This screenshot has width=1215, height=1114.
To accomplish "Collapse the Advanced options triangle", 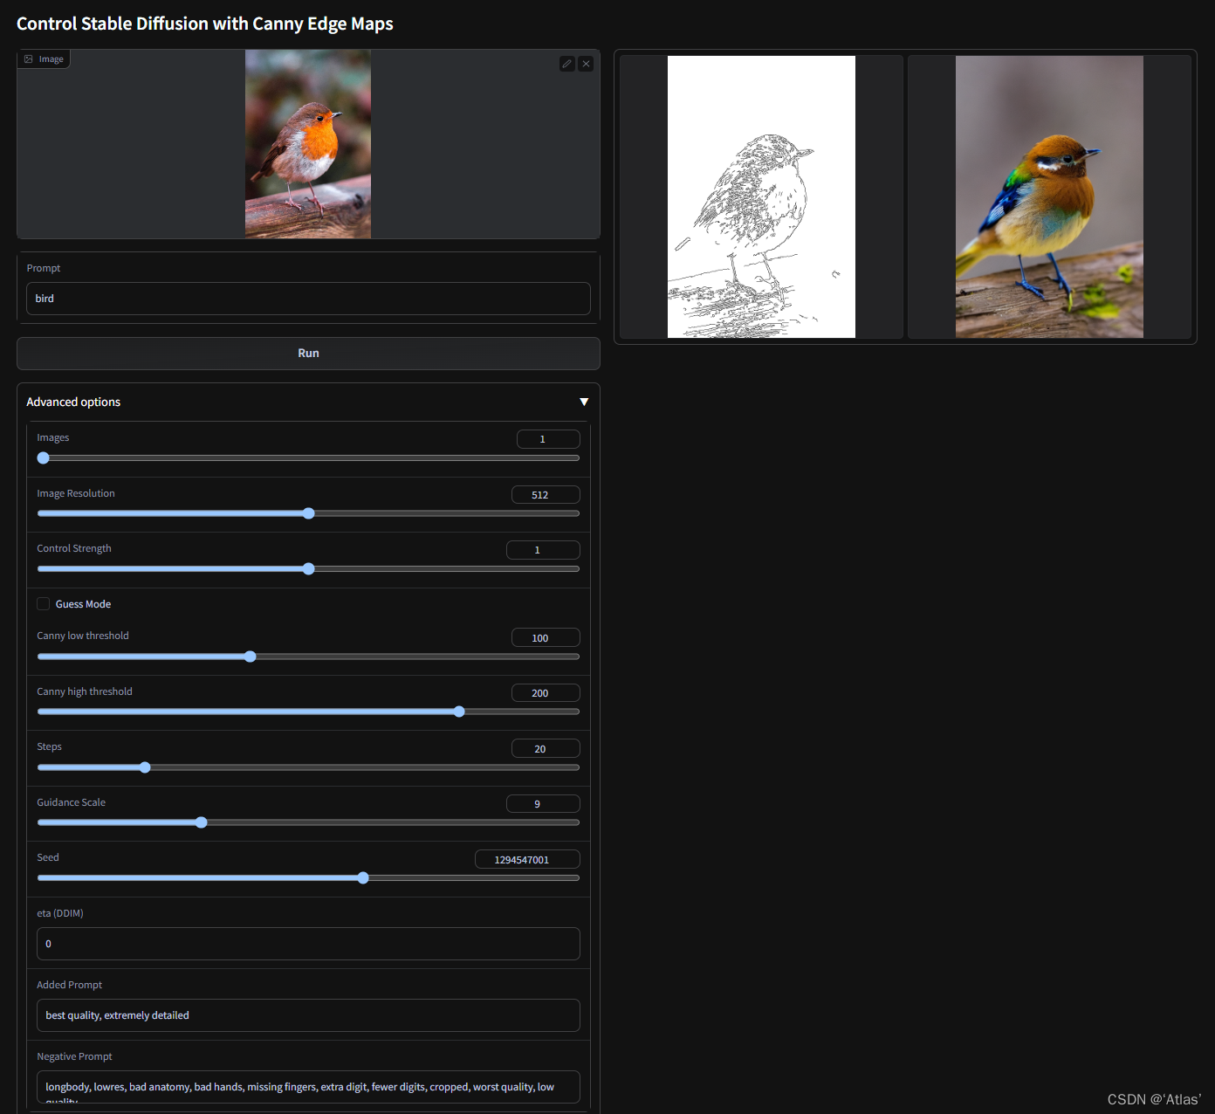I will [584, 402].
